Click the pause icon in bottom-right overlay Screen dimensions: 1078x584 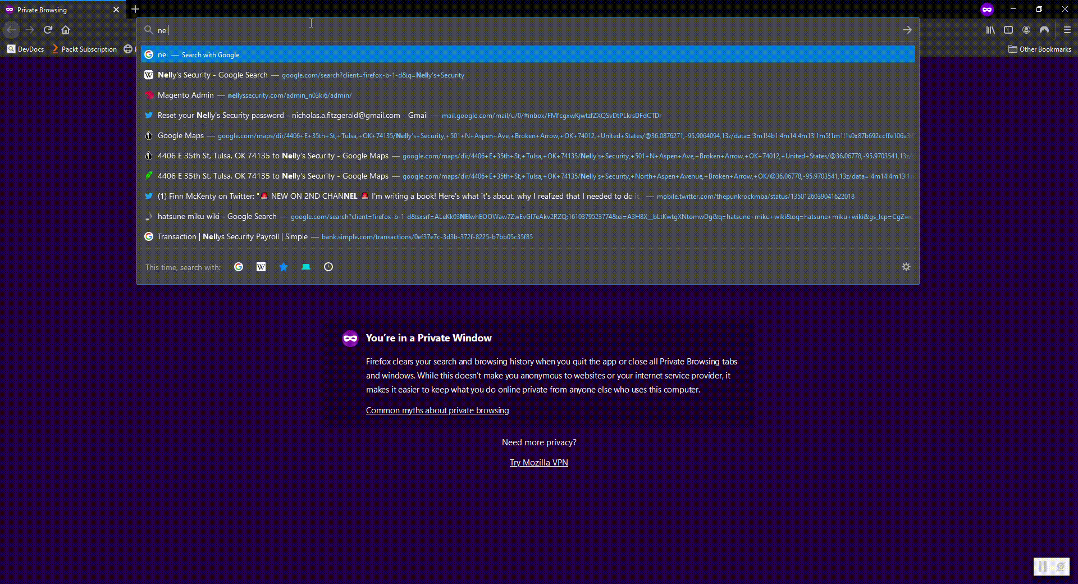[1043, 567]
